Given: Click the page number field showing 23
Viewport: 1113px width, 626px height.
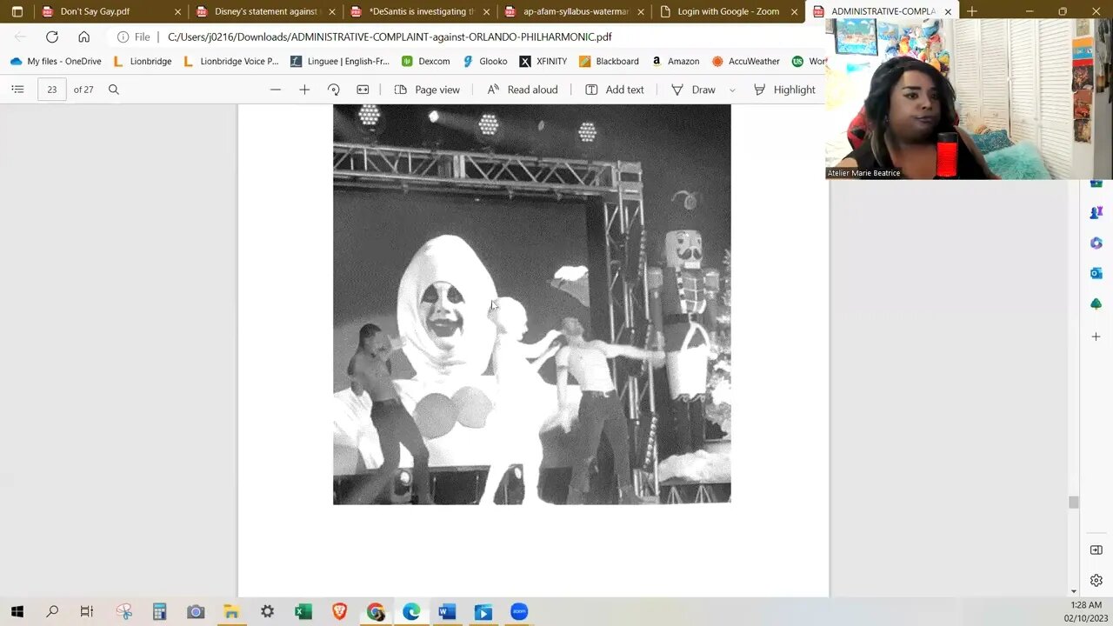Looking at the screenshot, I should [x=52, y=90].
